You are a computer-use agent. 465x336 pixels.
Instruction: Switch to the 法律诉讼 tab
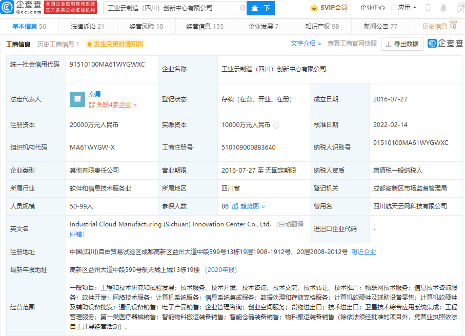88,26
